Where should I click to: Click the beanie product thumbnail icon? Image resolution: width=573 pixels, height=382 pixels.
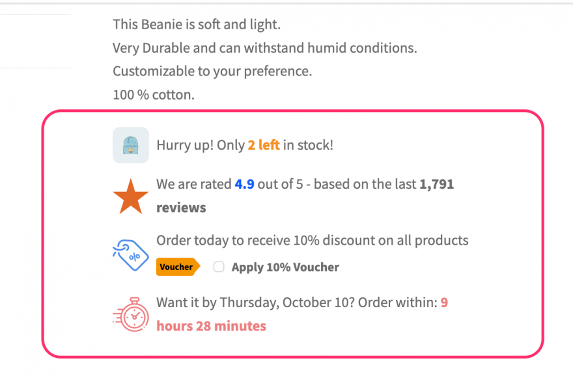click(130, 144)
